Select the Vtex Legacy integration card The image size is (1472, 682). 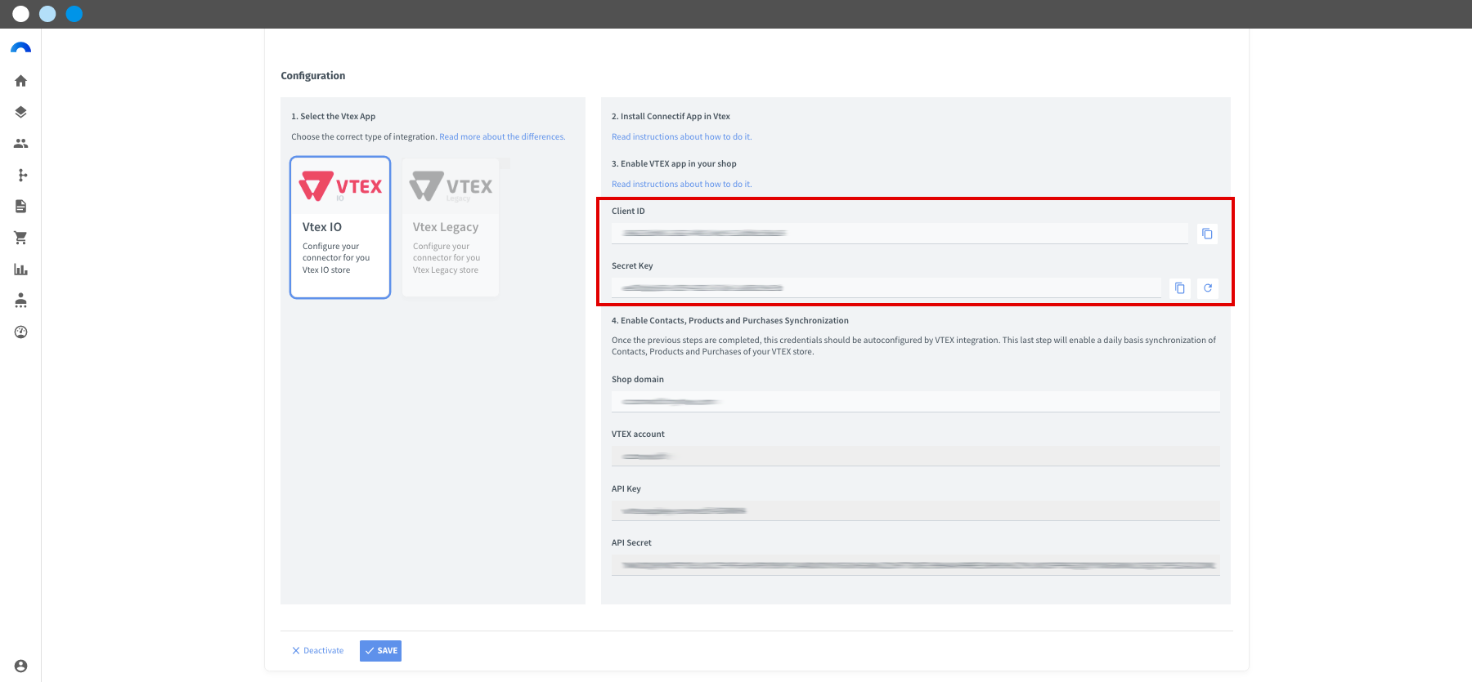pos(451,228)
